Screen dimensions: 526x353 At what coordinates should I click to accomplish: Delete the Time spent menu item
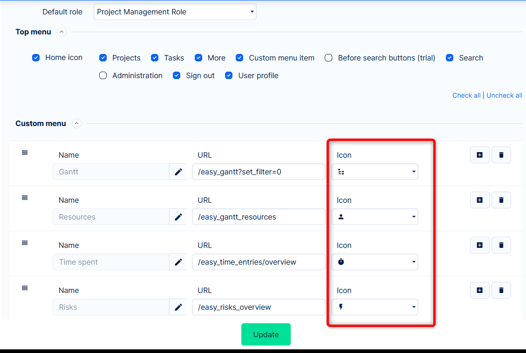tap(501, 245)
